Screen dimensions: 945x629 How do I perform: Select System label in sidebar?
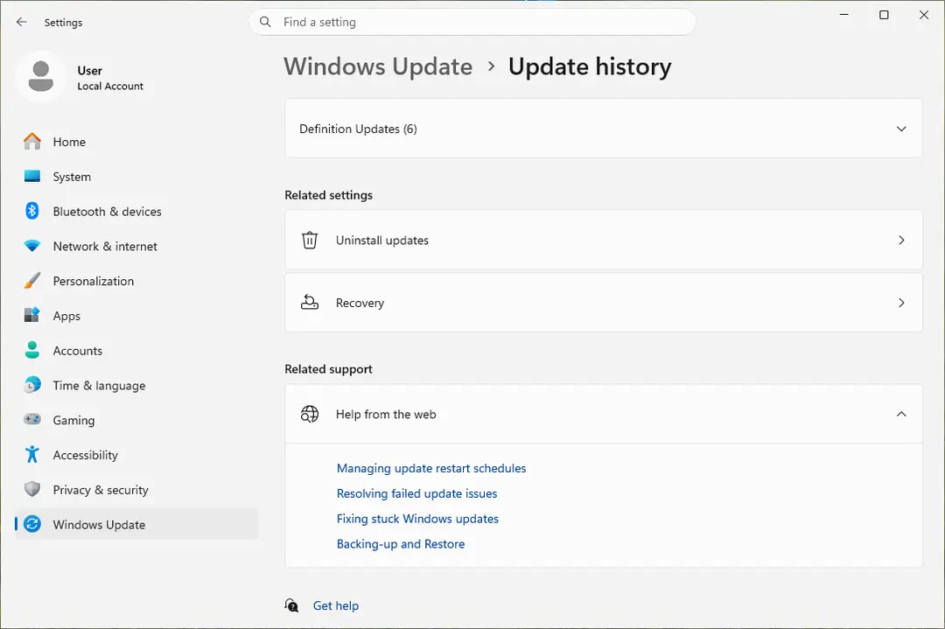click(72, 177)
